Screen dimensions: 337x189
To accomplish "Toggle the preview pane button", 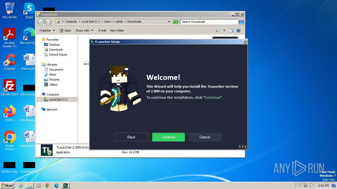I will pos(231,30).
